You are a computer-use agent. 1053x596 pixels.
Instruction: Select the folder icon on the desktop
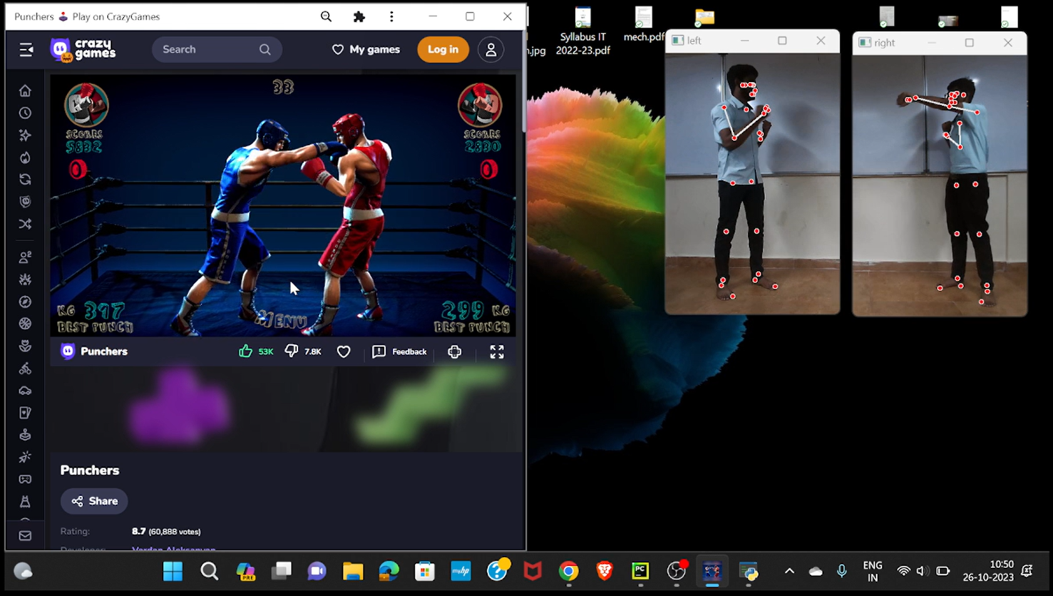coord(705,17)
